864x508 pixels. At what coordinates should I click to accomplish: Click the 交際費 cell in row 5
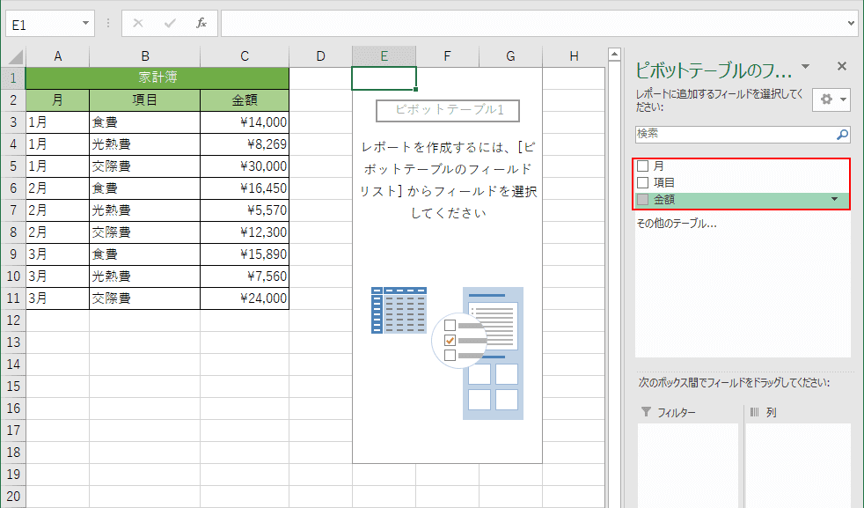145,166
